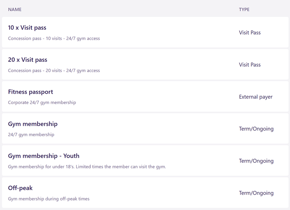
Task: Click Term/Ongoing type for Youth membership
Action: coord(256,161)
